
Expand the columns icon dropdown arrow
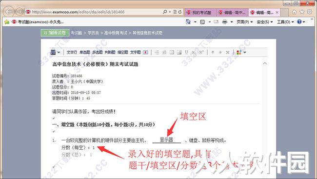tap(59, 52)
